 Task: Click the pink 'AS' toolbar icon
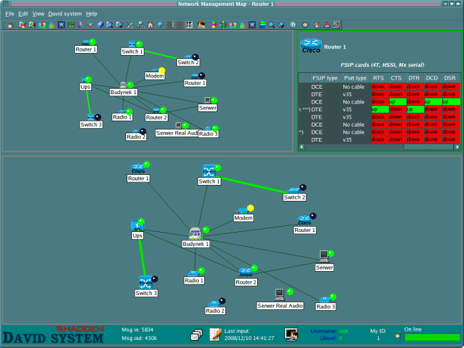pos(80,25)
